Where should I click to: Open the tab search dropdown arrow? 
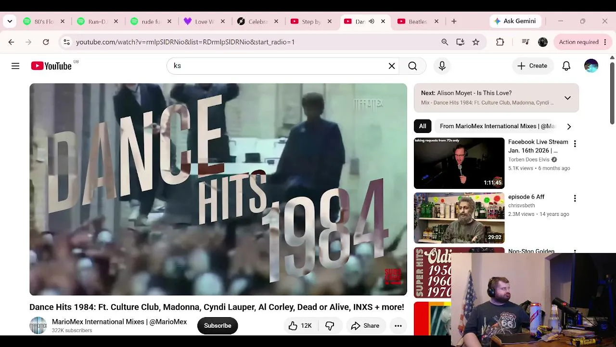10,21
